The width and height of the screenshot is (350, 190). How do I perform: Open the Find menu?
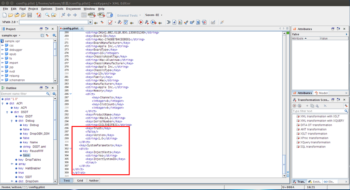[x=22, y=9]
